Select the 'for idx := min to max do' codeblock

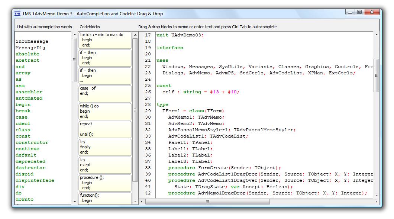tap(105, 40)
